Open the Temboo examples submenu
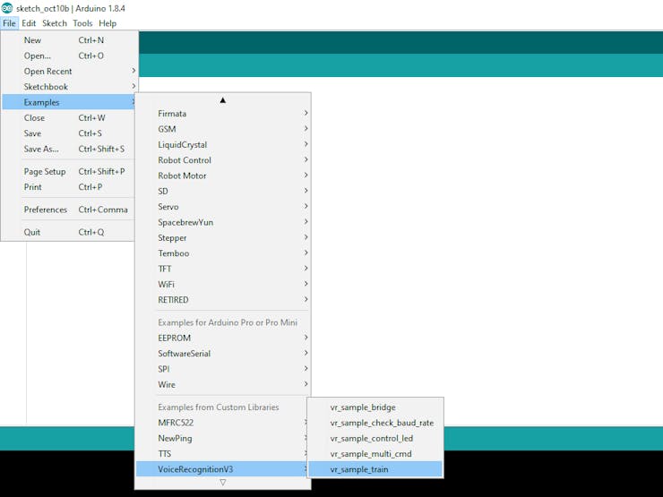Image resolution: width=663 pixels, height=497 pixels. point(223,253)
